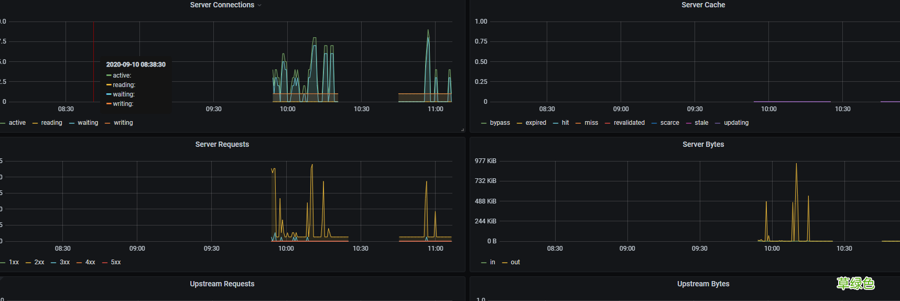Click the color line for the 4xx series

79,263
